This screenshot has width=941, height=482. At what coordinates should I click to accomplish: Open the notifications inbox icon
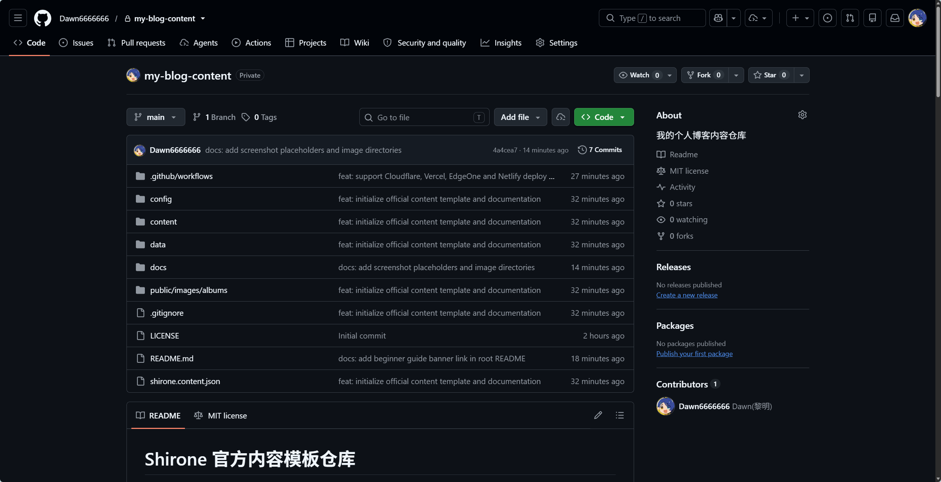coord(895,18)
